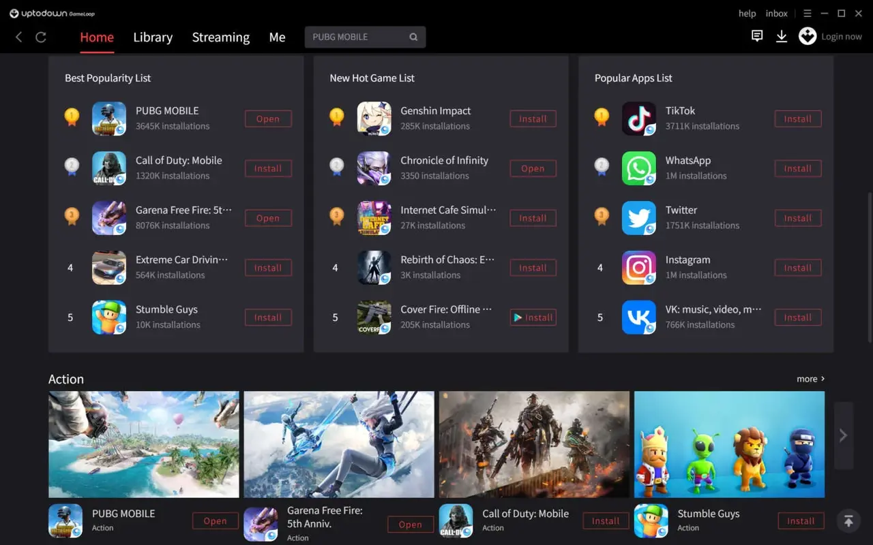Screen dimensions: 873x545
Task: Advance the Action carousel with the right chevron
Action: pos(843,435)
